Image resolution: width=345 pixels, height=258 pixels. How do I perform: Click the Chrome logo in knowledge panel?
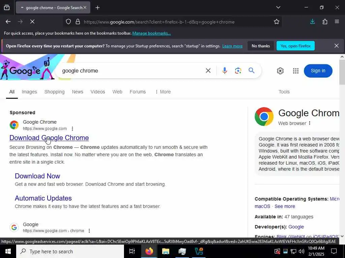pos(264,117)
